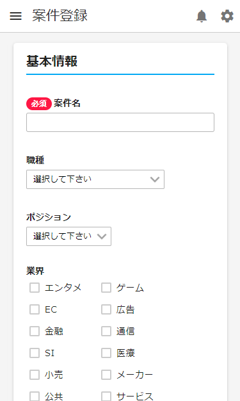This screenshot has height=401, width=240.
Task: Enable the 医療 checkbox
Action: (106, 353)
